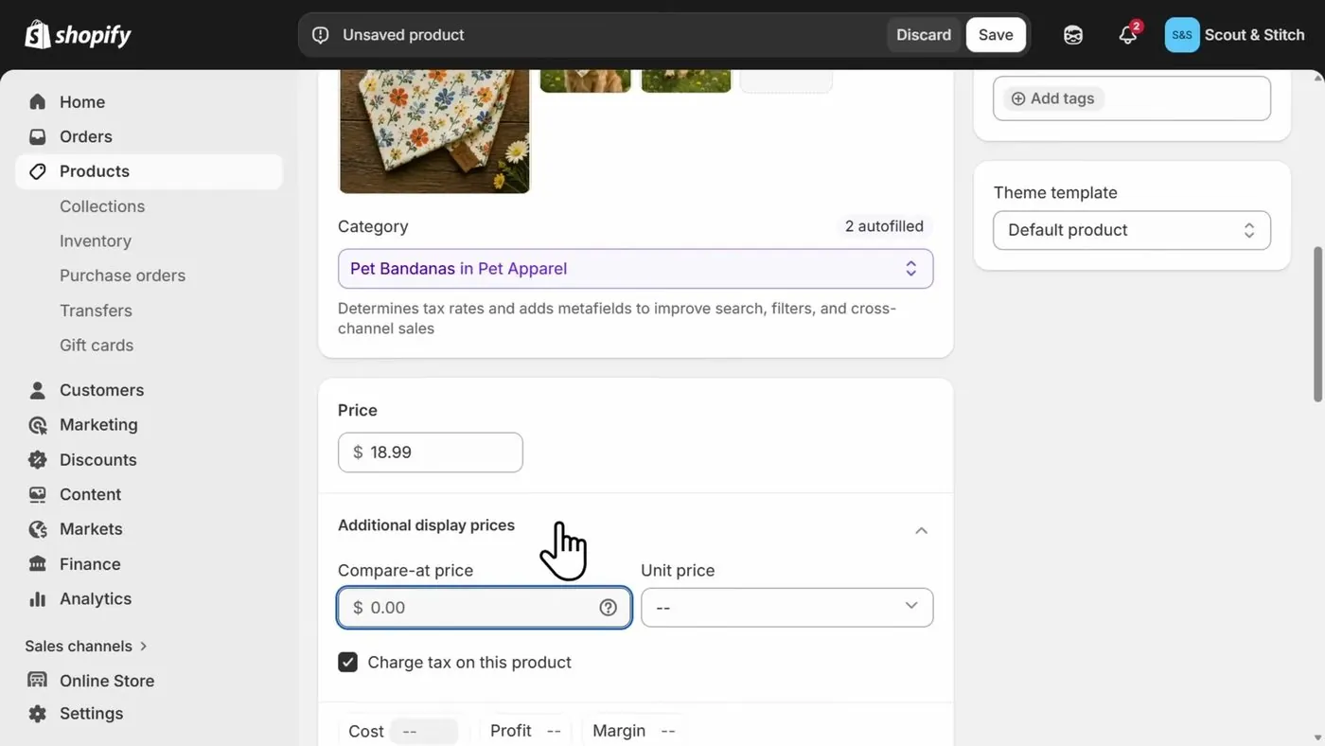Image resolution: width=1325 pixels, height=746 pixels.
Task: Collapse Additional display prices section
Action: [x=921, y=530]
